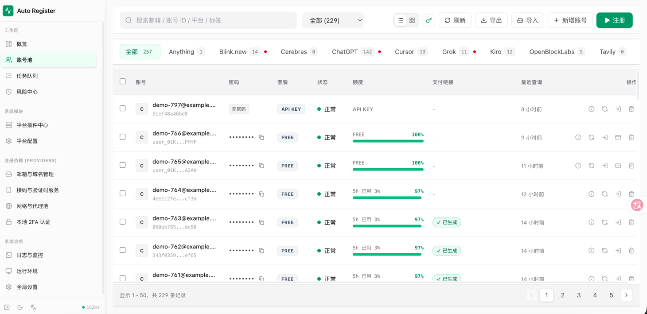View info for demo-763 account
Image resolution: width=647 pixels, height=314 pixels.
592,222
